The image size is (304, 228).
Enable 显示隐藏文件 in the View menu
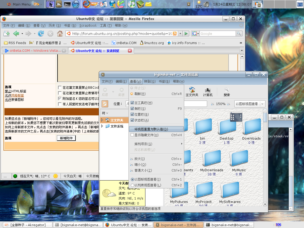(x=132, y=135)
